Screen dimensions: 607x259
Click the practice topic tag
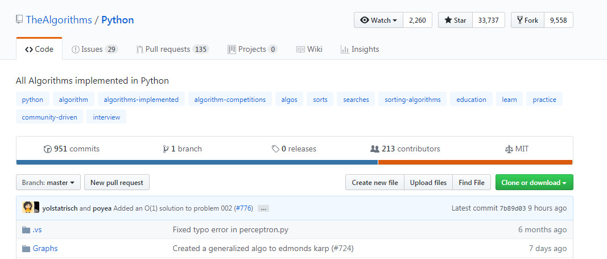tap(544, 100)
